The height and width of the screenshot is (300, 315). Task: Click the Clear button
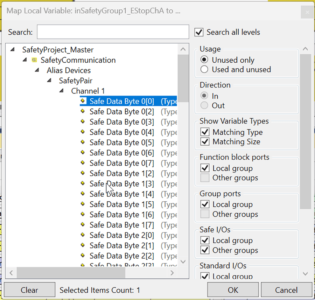pyautogui.click(x=29, y=290)
